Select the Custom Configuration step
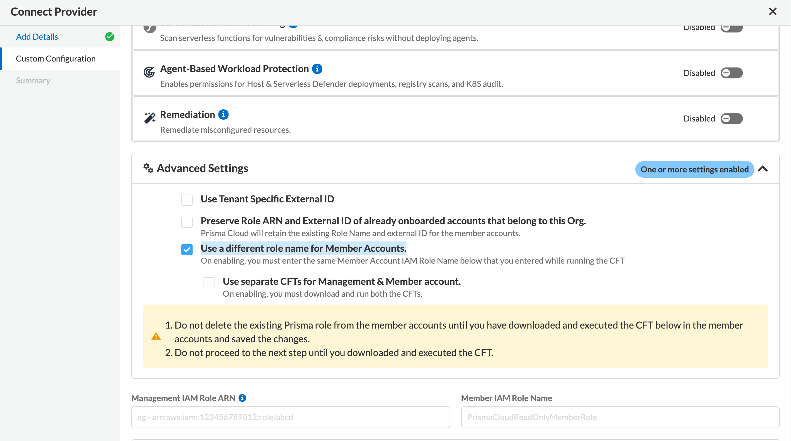The height and width of the screenshot is (441, 791). [56, 58]
